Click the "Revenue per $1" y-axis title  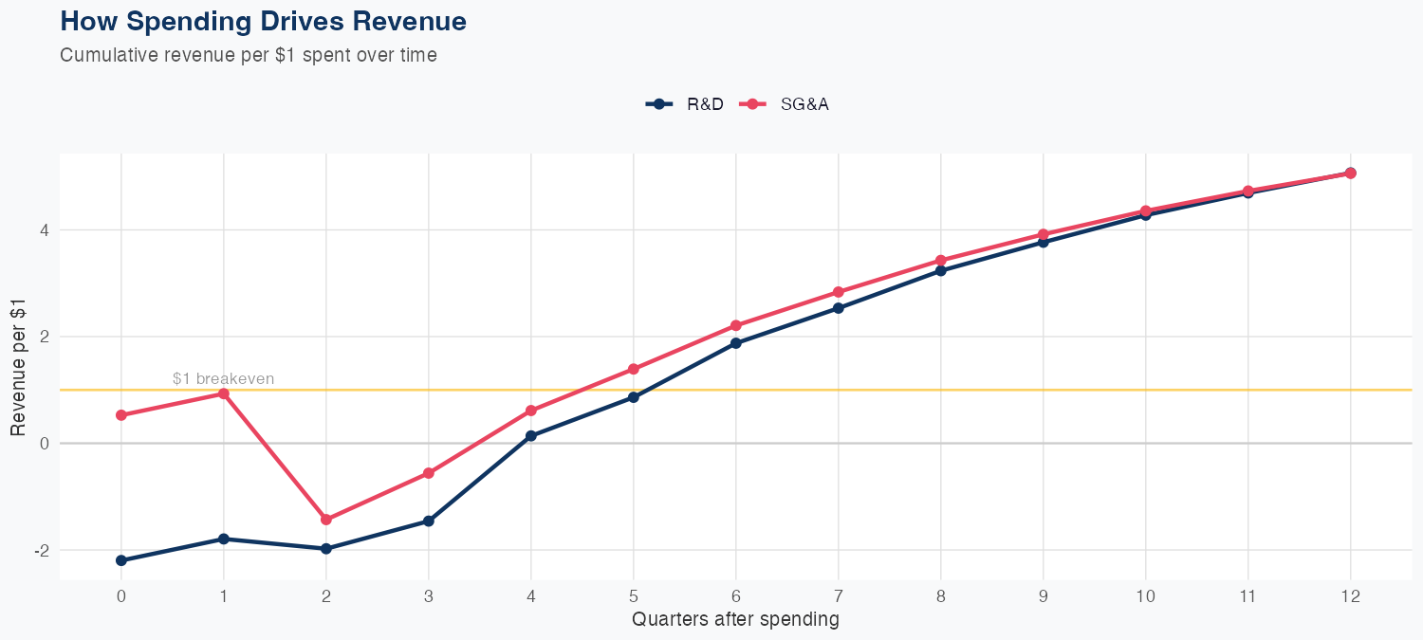19,366
